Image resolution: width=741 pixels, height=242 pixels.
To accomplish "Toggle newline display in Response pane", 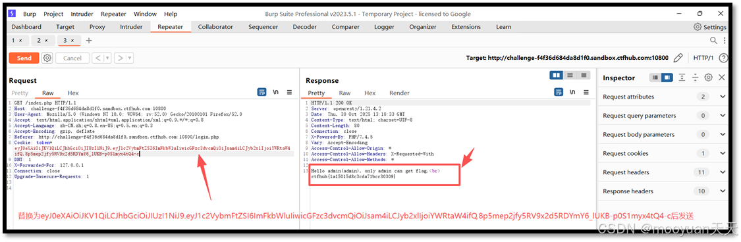I will [573, 93].
